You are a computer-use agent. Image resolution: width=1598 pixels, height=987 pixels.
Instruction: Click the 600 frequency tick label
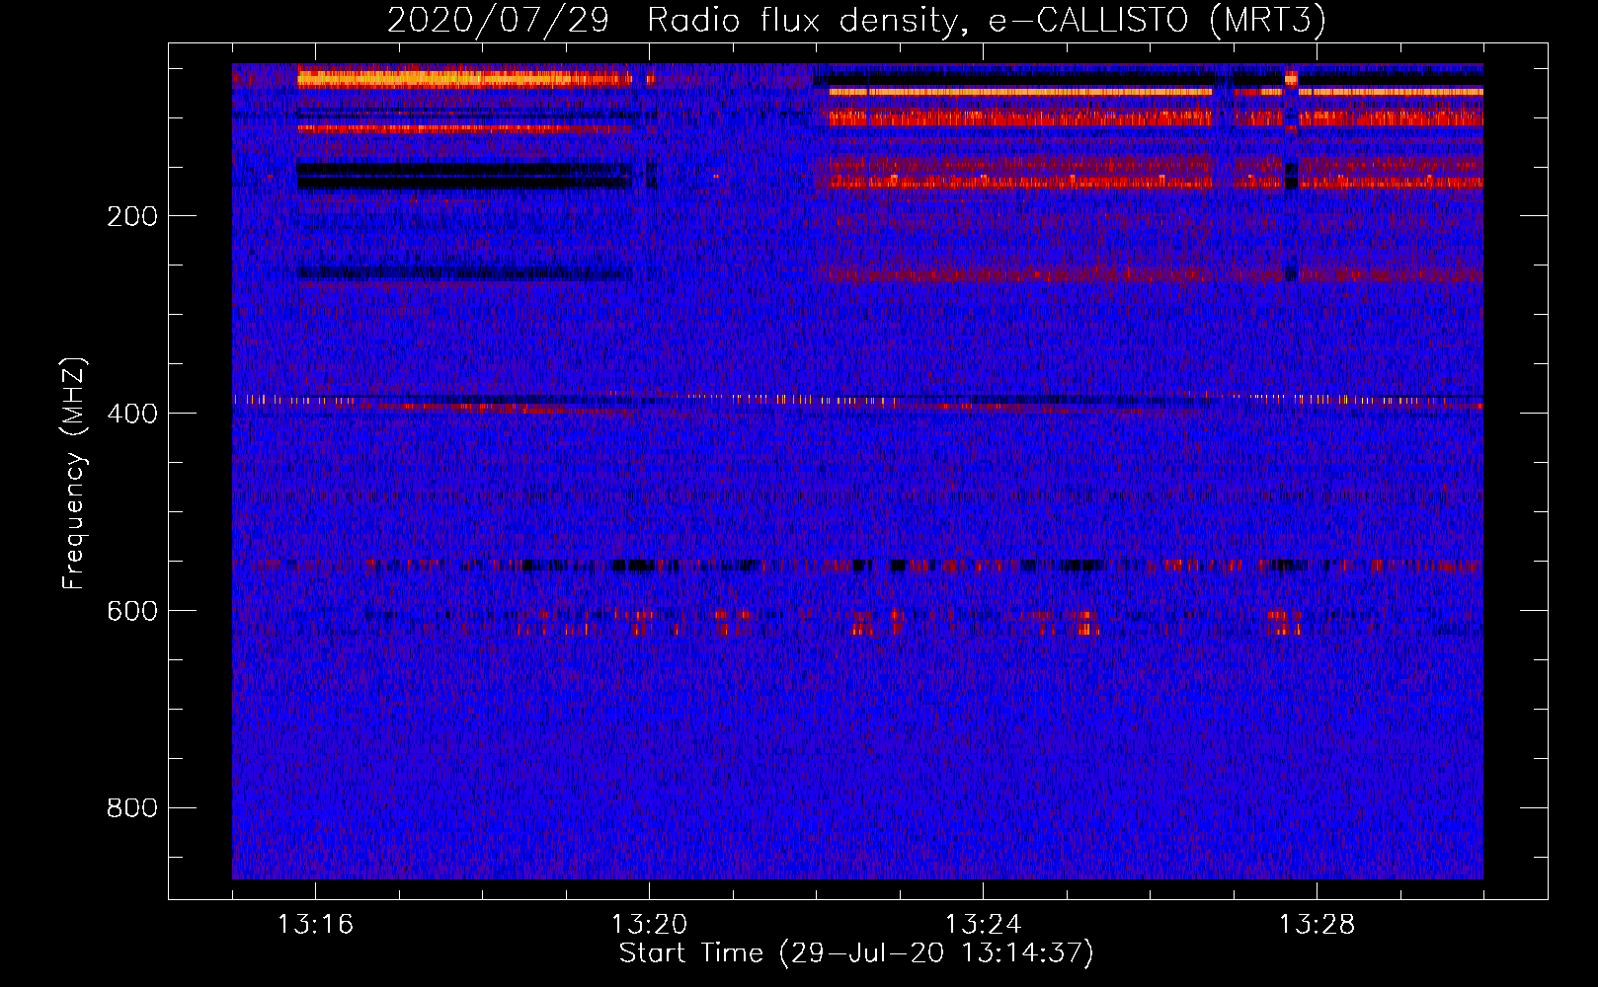132,611
